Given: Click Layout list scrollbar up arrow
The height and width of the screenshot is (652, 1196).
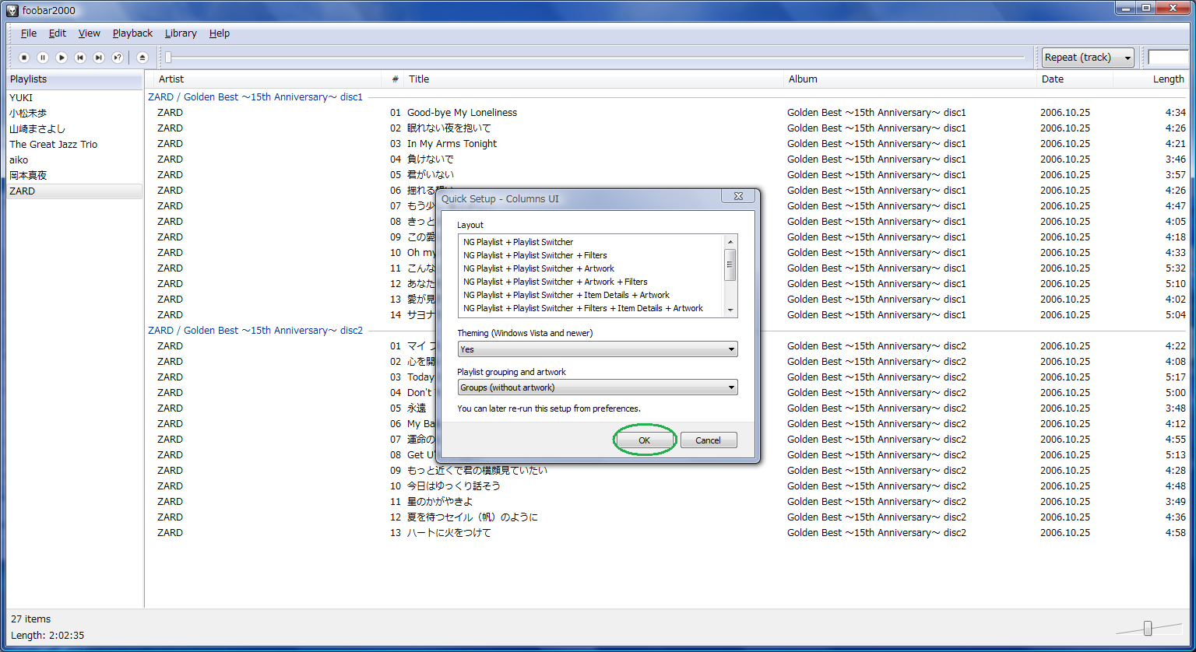Looking at the screenshot, I should click(x=730, y=242).
